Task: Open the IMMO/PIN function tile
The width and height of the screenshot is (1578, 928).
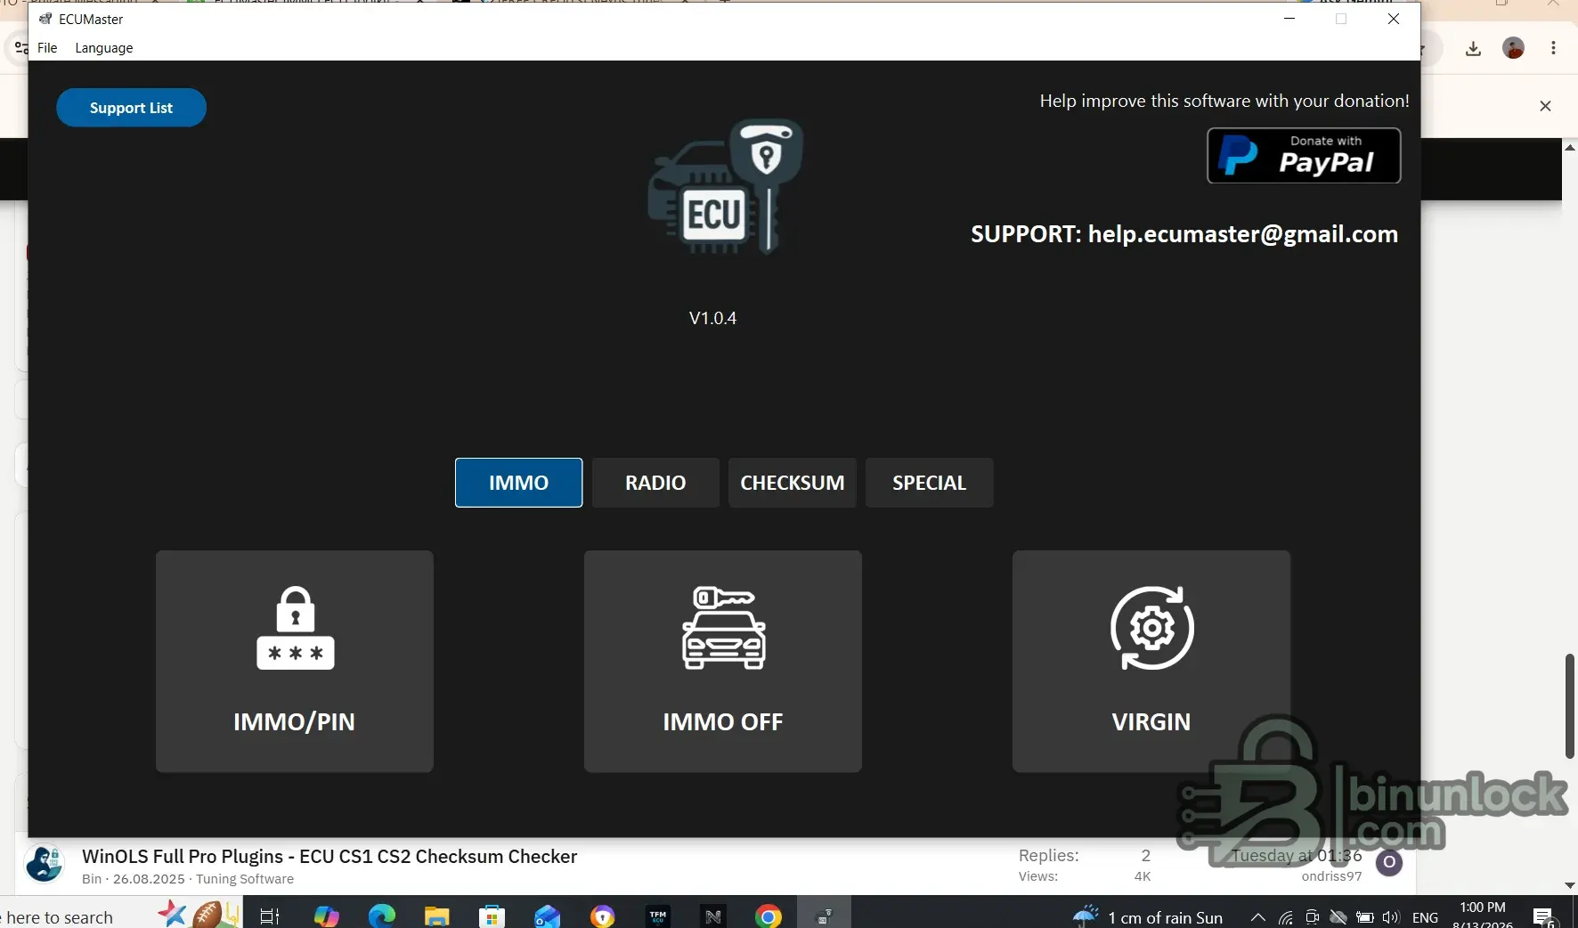Action: pos(295,661)
